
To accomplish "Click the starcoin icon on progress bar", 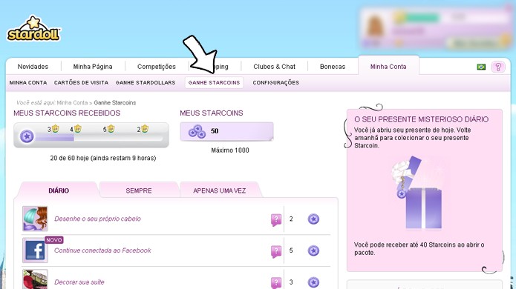I will pyautogui.click(x=27, y=136).
